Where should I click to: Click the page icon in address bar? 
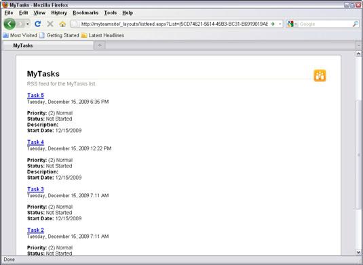point(75,24)
